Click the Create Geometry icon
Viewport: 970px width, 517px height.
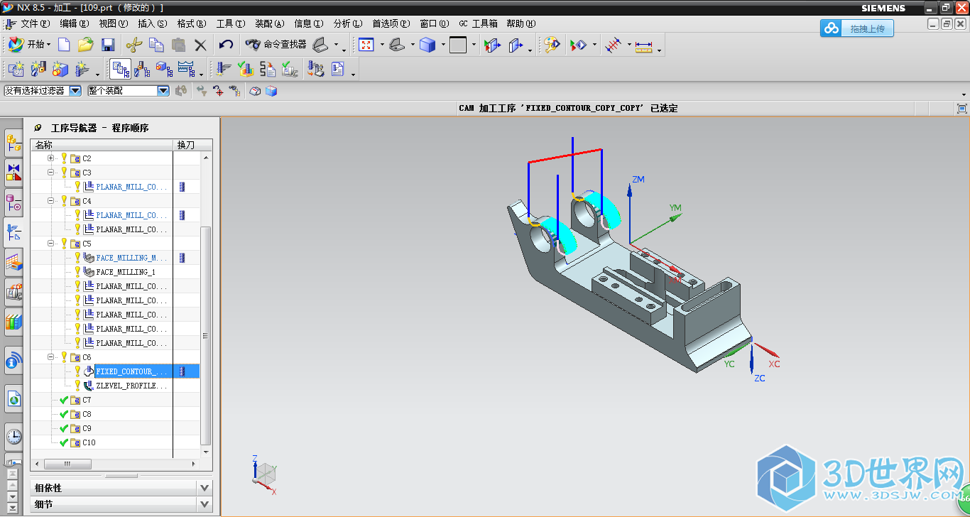[x=60, y=69]
